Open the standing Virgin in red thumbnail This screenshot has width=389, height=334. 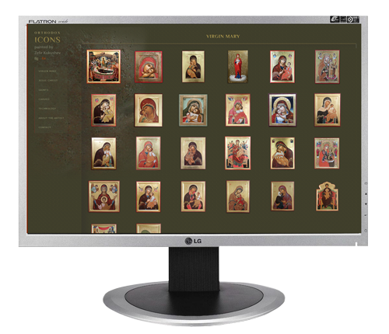[238, 67]
